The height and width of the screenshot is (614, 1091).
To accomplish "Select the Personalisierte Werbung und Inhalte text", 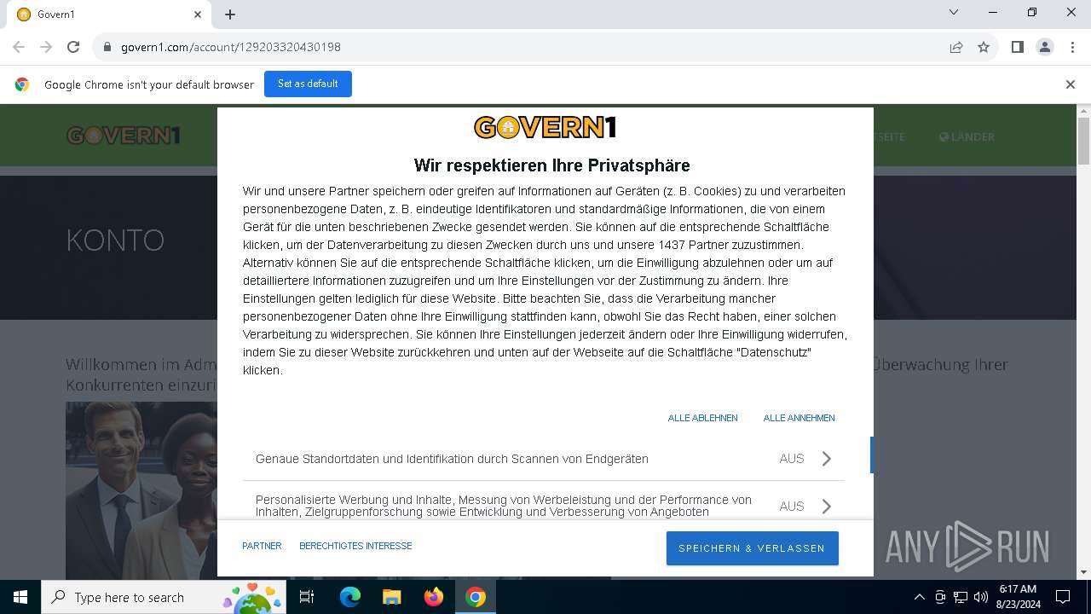I will [x=504, y=506].
